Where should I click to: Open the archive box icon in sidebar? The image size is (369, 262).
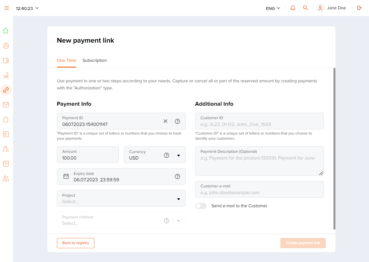tap(6, 164)
